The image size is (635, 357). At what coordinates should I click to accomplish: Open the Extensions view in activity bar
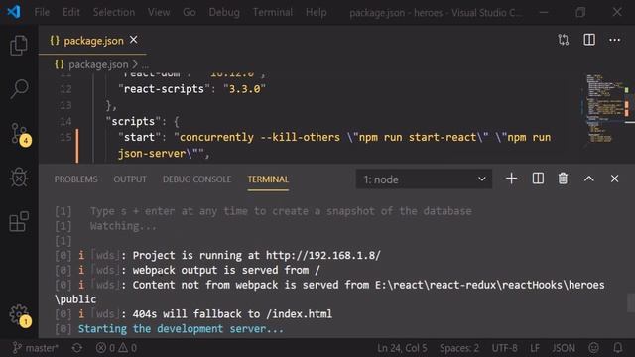point(19,221)
